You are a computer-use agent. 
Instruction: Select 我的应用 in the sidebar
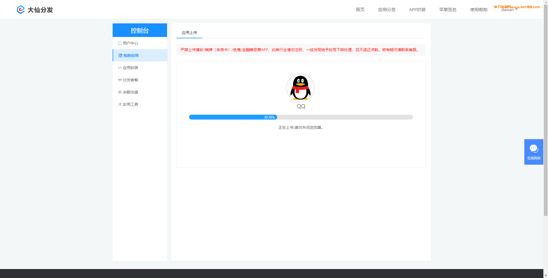[140, 55]
